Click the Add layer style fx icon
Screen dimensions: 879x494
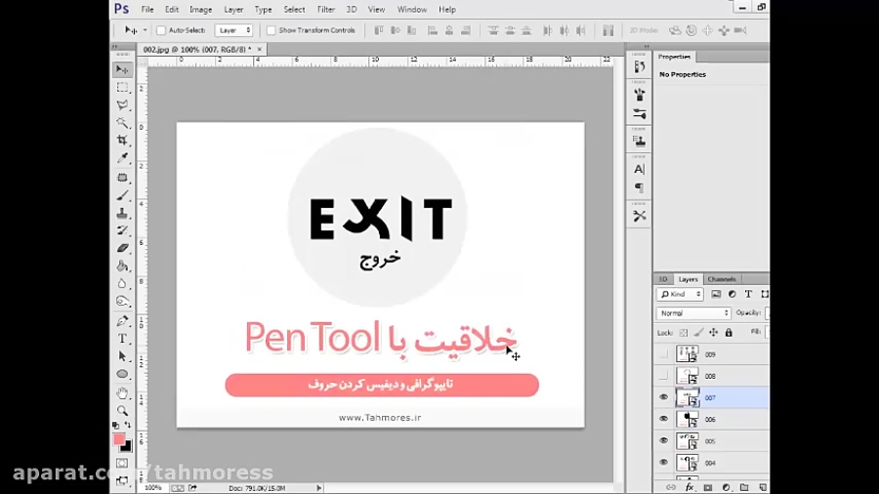point(690,488)
